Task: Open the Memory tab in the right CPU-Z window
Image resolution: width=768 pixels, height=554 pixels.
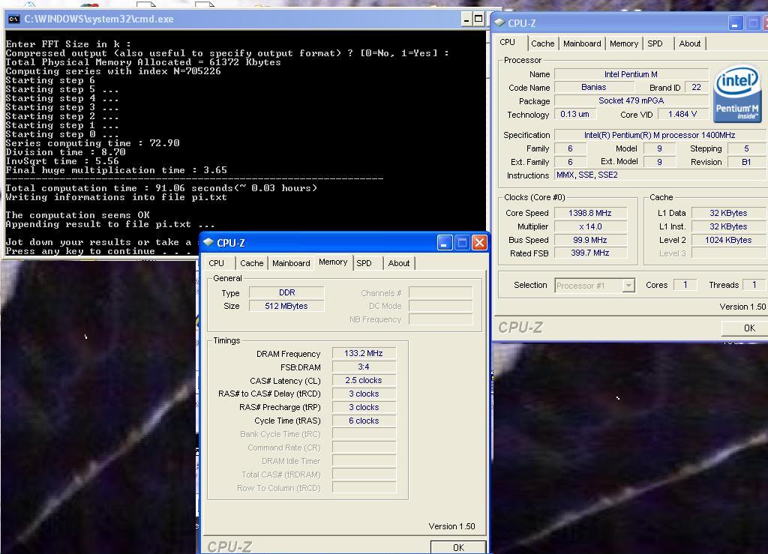Action: coord(624,43)
